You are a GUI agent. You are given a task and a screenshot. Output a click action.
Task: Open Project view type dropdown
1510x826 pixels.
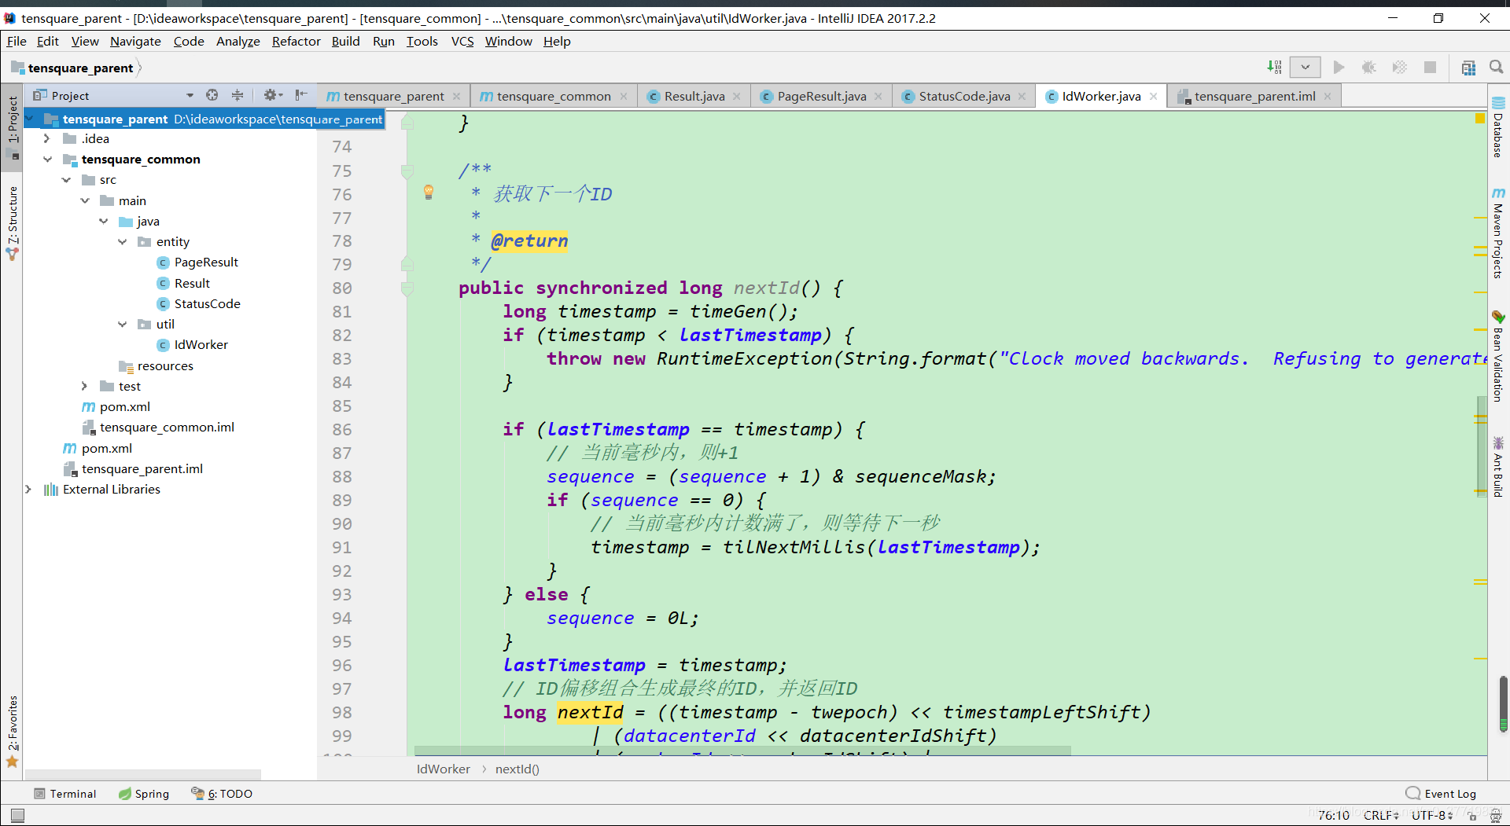point(190,96)
